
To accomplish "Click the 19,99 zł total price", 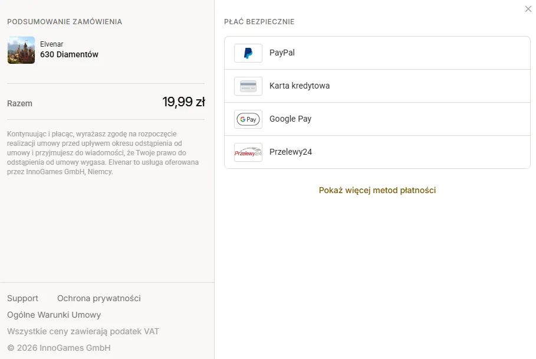I will (183, 102).
